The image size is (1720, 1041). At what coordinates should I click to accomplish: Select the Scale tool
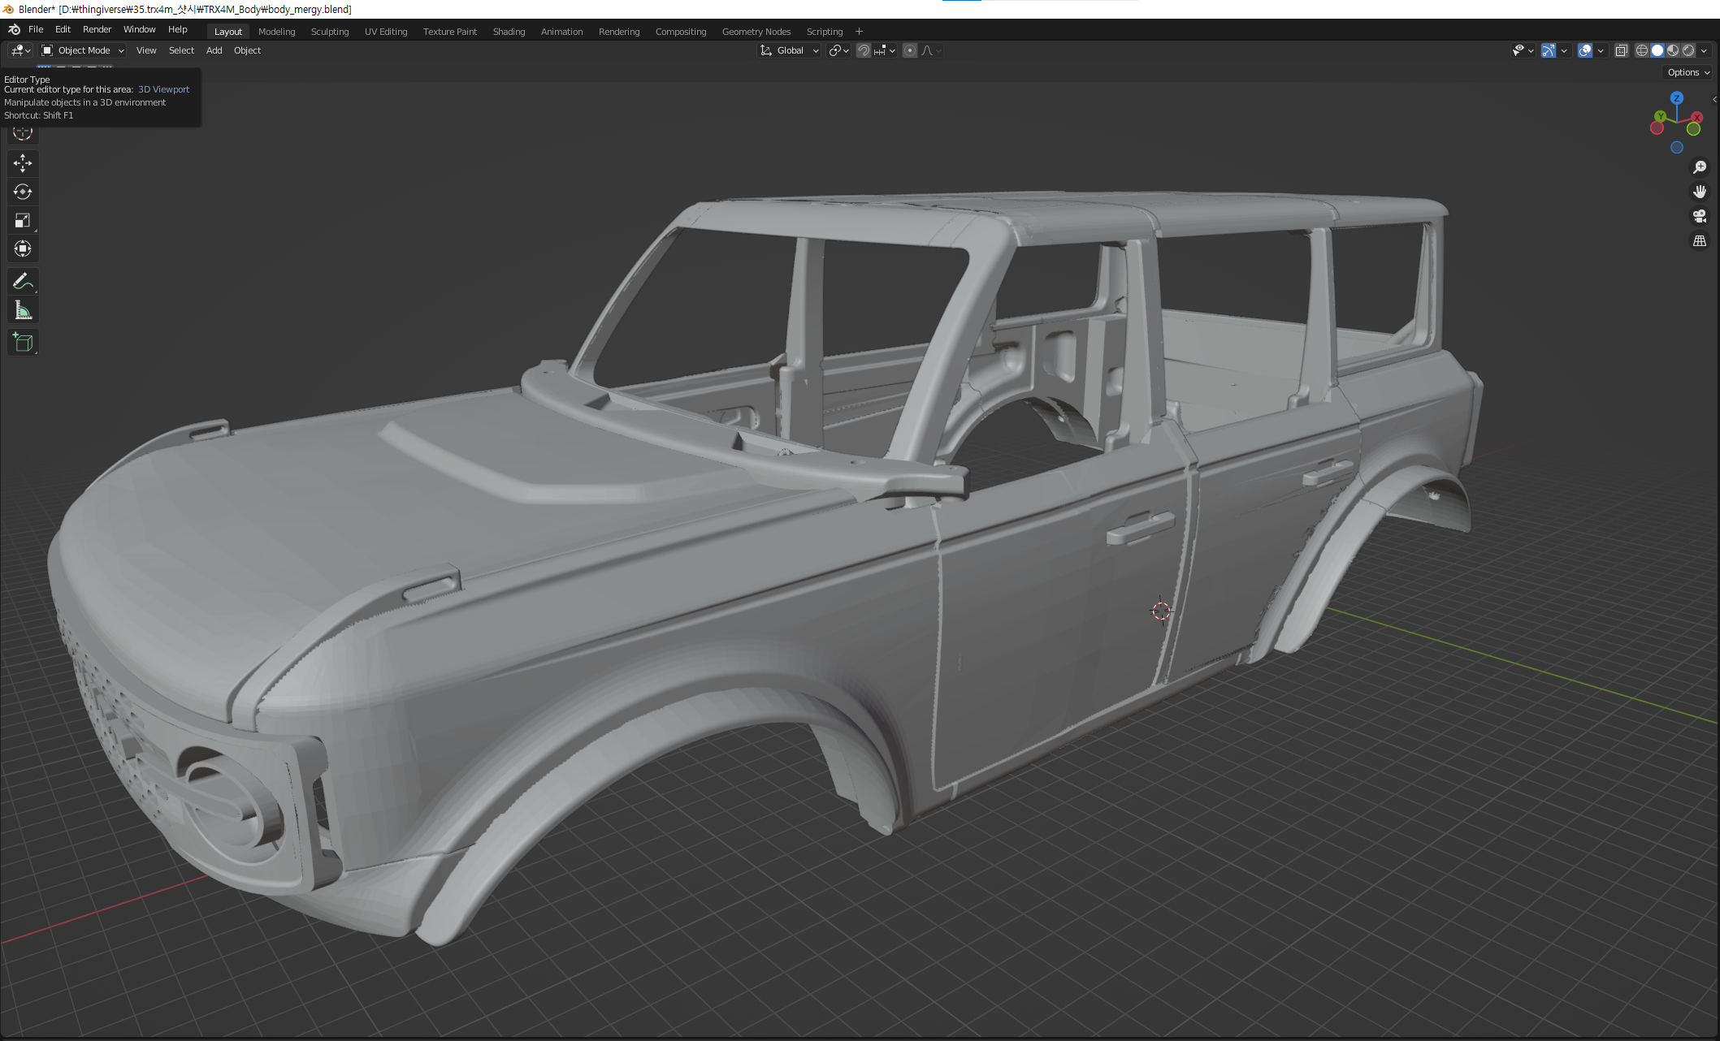click(23, 220)
